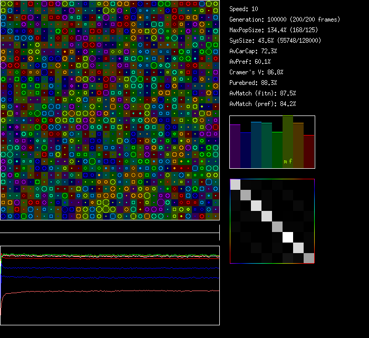This screenshot has width=369, height=338.
Task: Click the Cramer's V statistic
Action: (257, 72)
